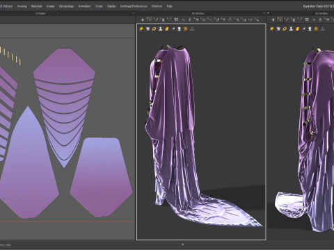Viewport: 334px width, 250px height.
Task: Pick the highlighted Select/Move tool in right 3D window
Action: coord(280,19)
